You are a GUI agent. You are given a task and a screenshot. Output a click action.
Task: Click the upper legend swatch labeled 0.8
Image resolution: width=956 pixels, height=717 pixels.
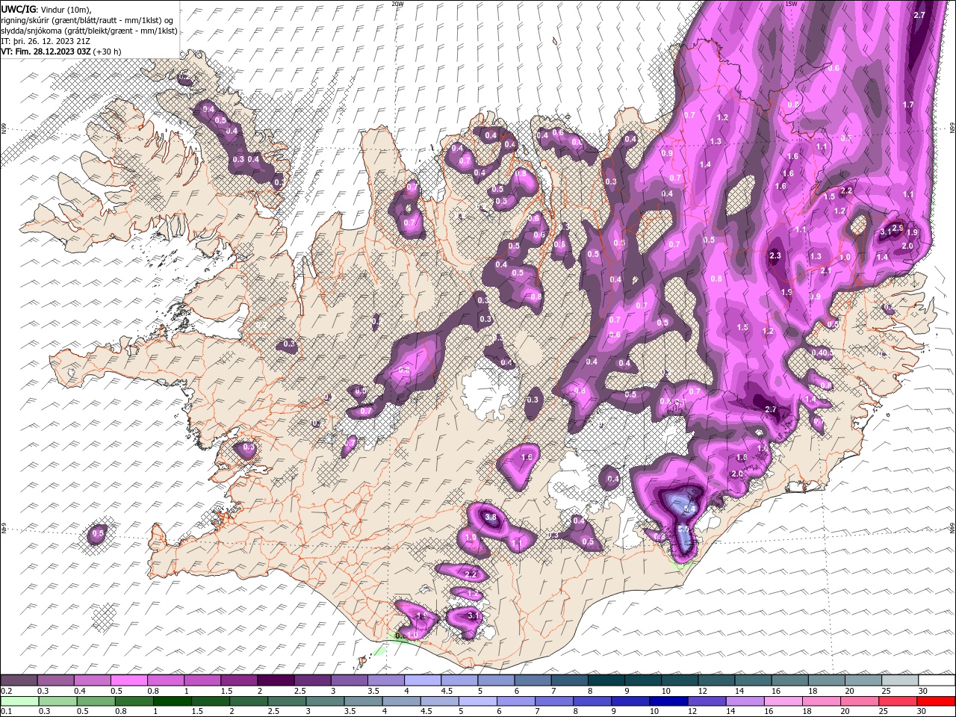tap(165, 680)
